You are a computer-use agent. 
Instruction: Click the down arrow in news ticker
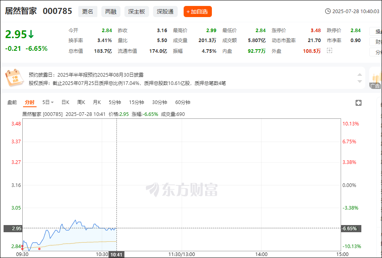click(x=360, y=81)
